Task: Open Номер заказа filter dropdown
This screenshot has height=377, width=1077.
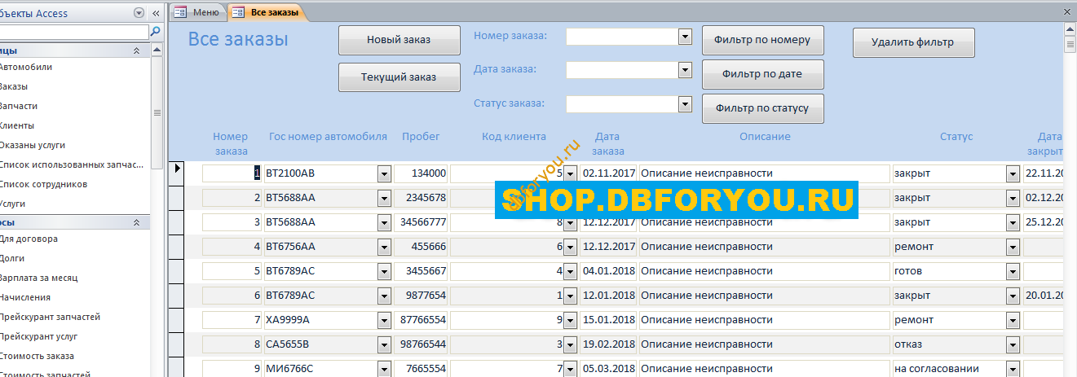Action: tap(685, 37)
